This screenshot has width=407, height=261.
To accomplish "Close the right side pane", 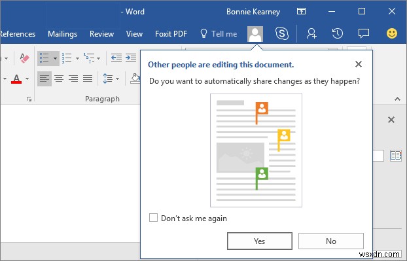I will [x=391, y=120].
